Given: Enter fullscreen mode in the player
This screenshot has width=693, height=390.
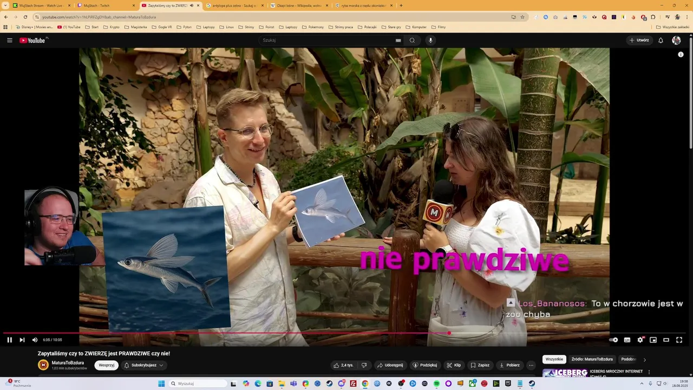Looking at the screenshot, I should (679, 340).
